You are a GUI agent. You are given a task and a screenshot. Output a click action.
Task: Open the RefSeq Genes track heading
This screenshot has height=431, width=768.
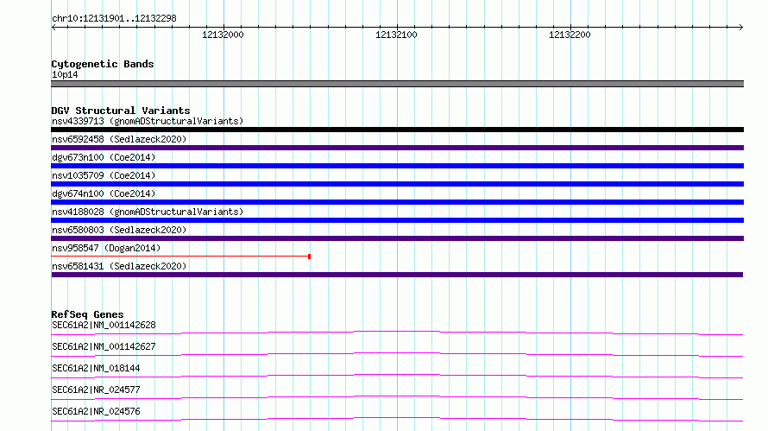[87, 314]
